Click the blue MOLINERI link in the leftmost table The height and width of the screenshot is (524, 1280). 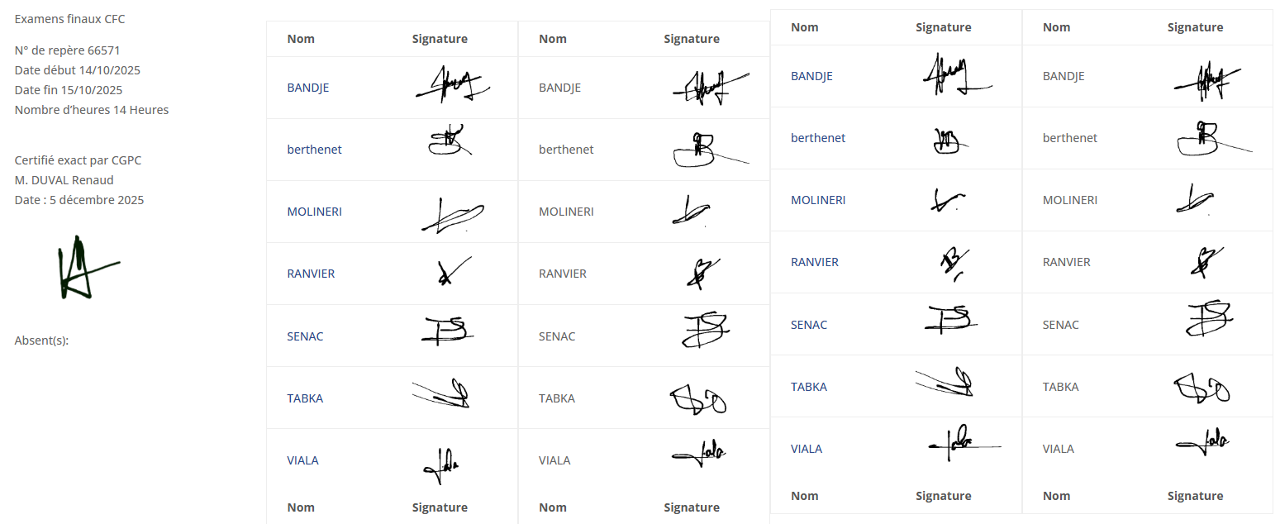pyautogui.click(x=314, y=212)
